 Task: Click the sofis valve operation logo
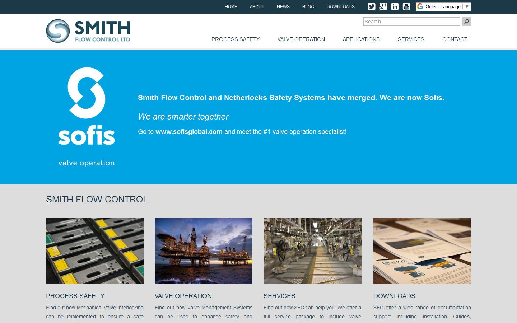click(x=86, y=115)
